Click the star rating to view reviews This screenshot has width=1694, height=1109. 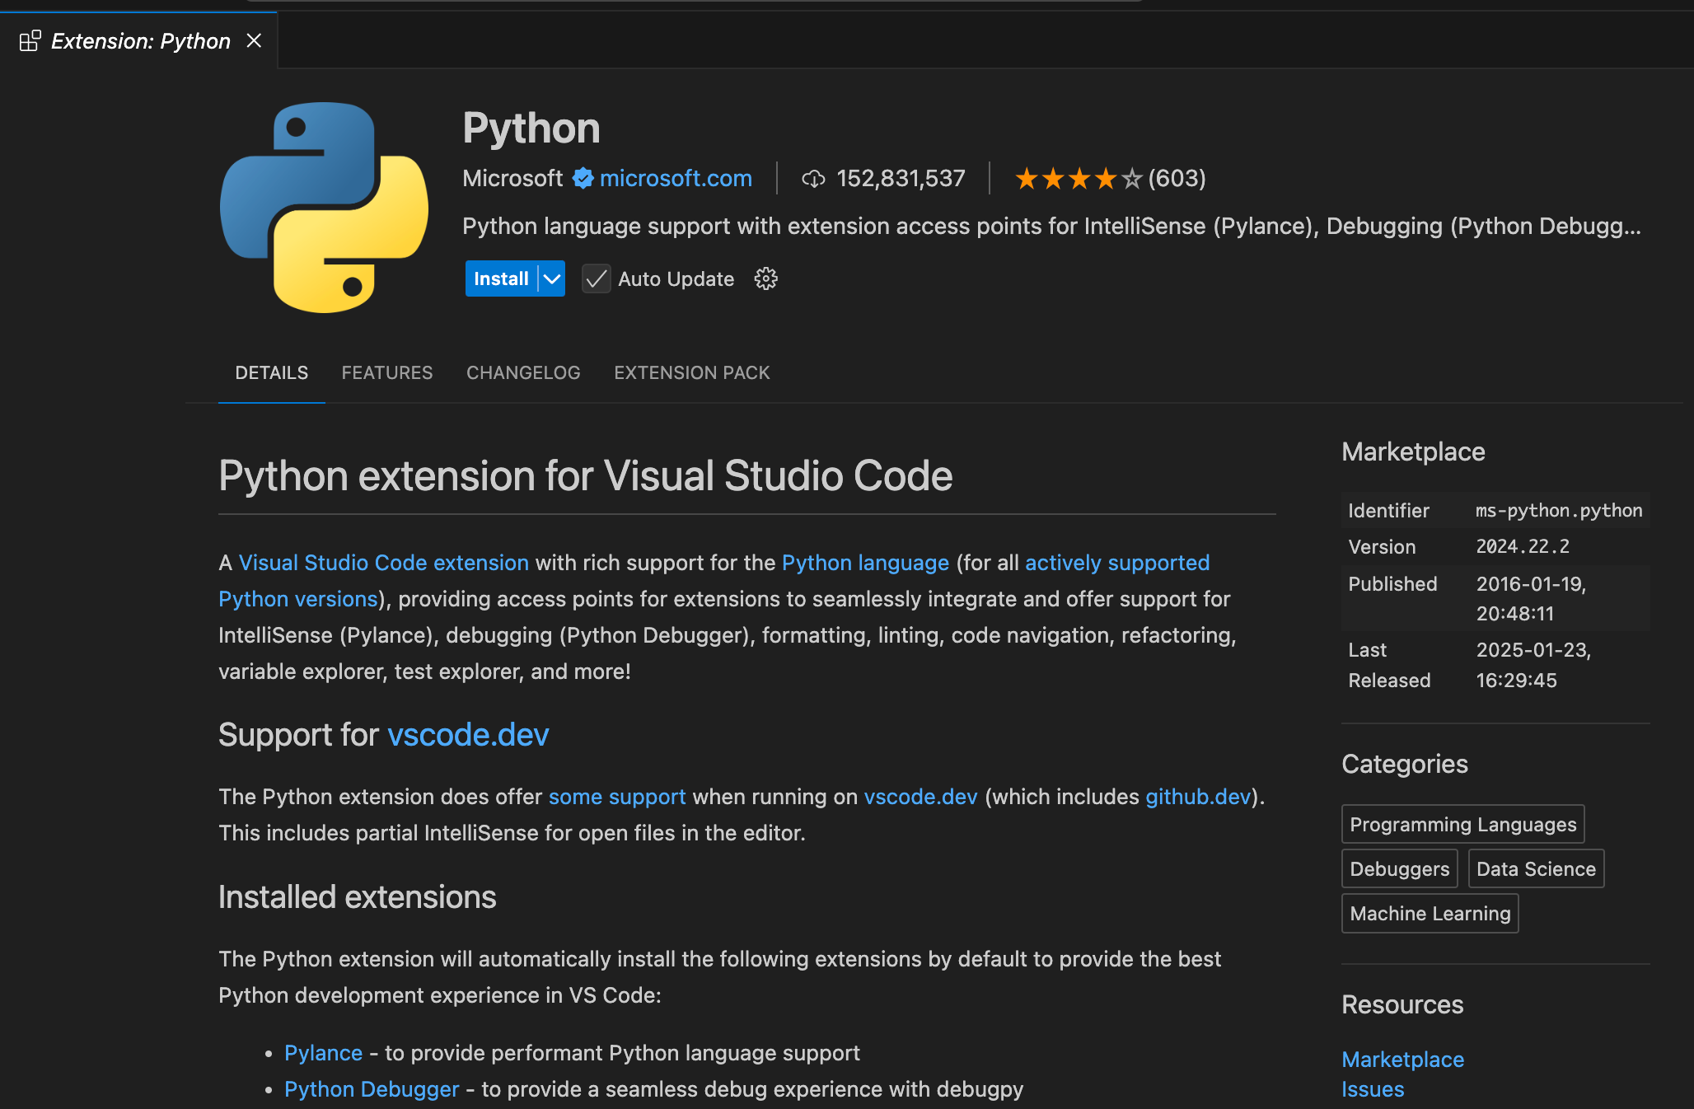[1079, 178]
